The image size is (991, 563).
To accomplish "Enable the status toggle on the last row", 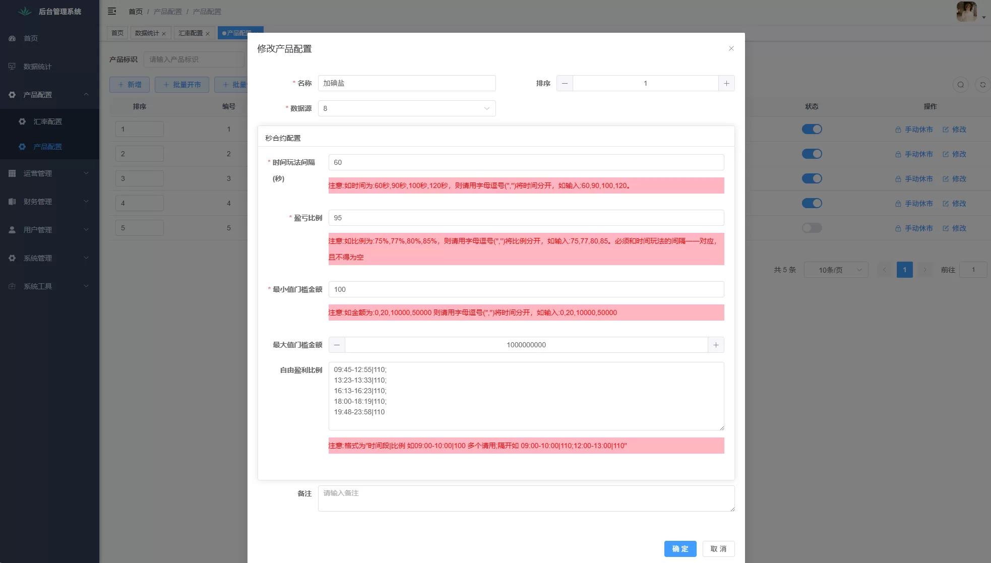I will (812, 228).
